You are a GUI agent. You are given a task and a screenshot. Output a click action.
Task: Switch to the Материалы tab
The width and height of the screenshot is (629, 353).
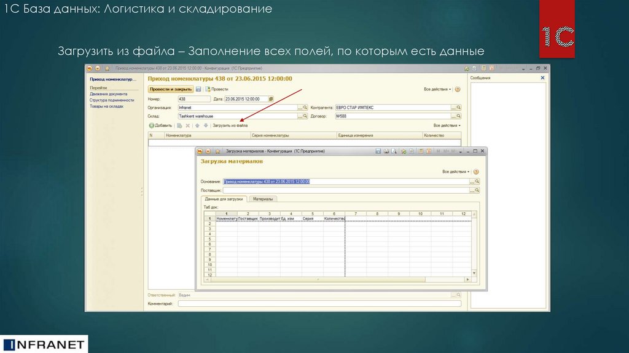[x=264, y=199]
